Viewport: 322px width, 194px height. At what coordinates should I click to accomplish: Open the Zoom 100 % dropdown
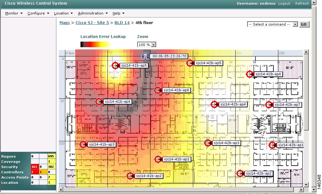[x=147, y=45]
